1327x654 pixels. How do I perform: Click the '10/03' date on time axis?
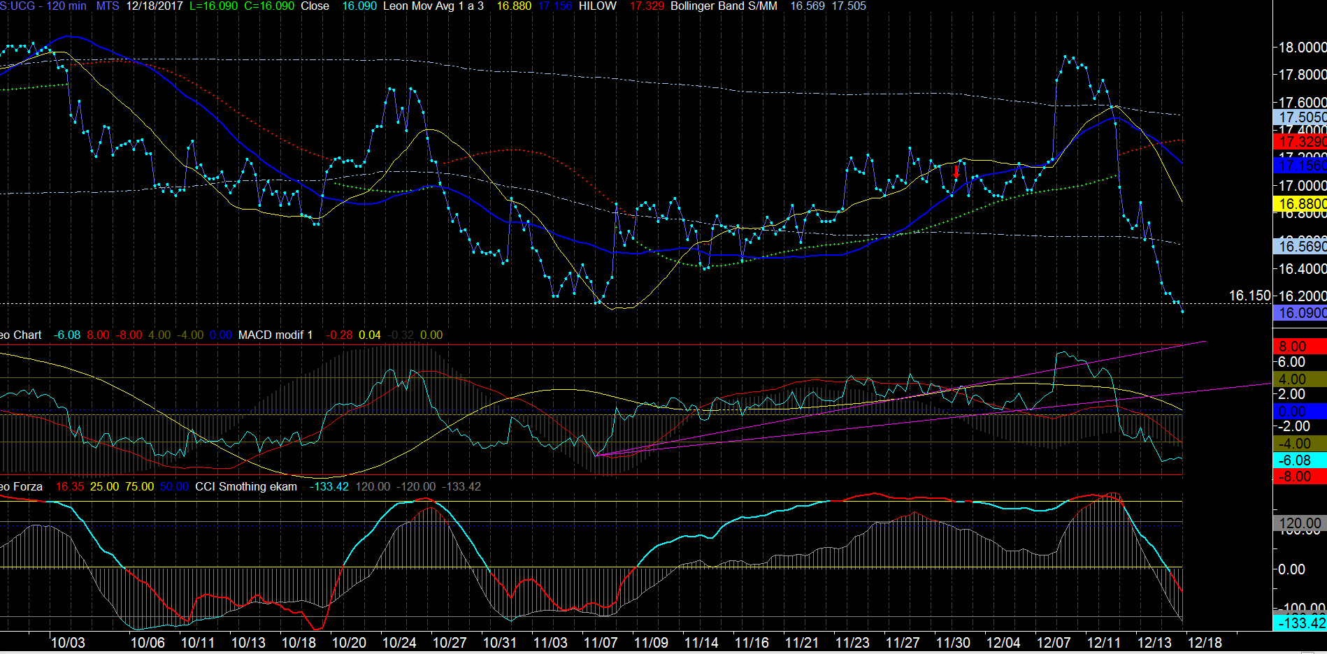(68, 643)
